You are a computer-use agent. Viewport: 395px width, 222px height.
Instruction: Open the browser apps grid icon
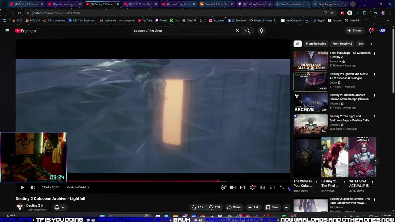pyautogui.click(x=4, y=21)
